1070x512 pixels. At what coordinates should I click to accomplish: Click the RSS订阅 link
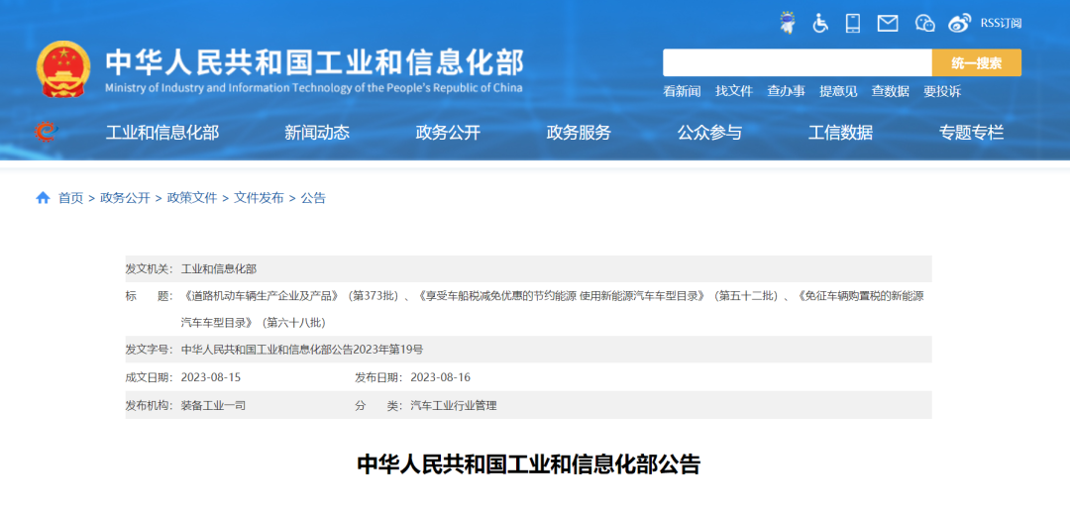pos(1001,23)
